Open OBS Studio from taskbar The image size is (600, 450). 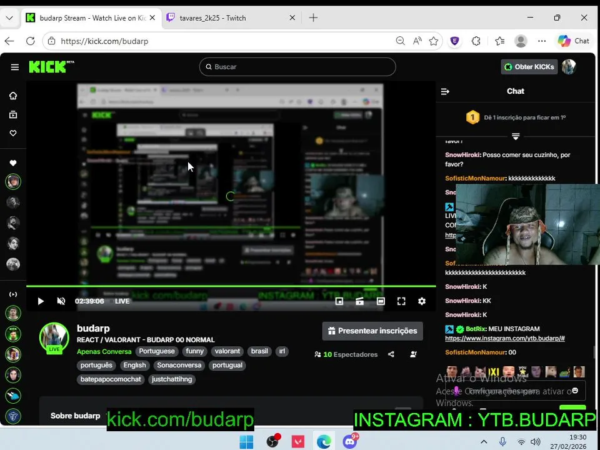tap(273, 442)
